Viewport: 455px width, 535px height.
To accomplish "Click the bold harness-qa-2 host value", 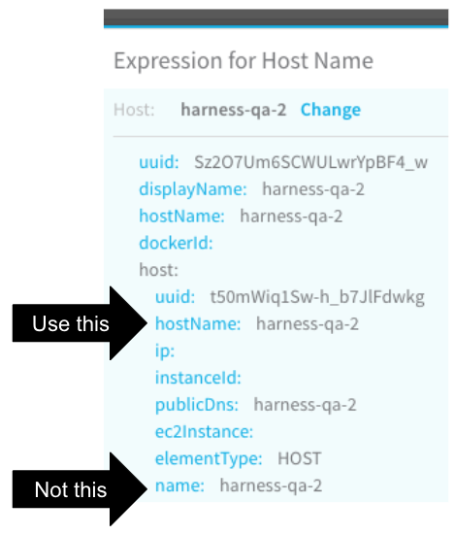I will [234, 110].
